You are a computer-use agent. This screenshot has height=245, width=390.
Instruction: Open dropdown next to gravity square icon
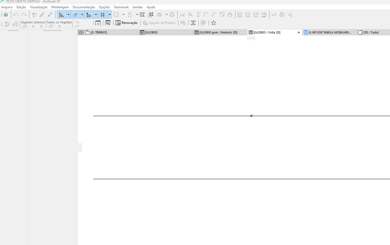[123, 15]
